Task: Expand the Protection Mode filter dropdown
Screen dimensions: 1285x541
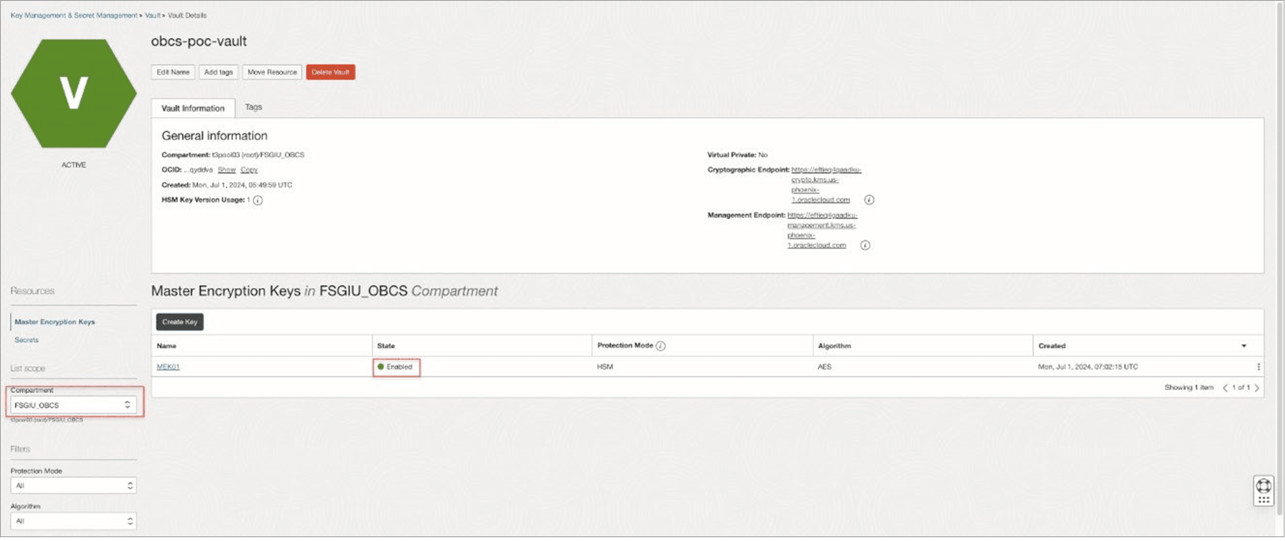Action: coord(73,486)
